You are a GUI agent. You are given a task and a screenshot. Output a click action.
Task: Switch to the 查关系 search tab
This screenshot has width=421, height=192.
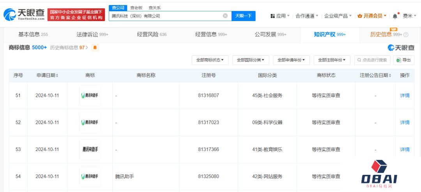(155, 8)
